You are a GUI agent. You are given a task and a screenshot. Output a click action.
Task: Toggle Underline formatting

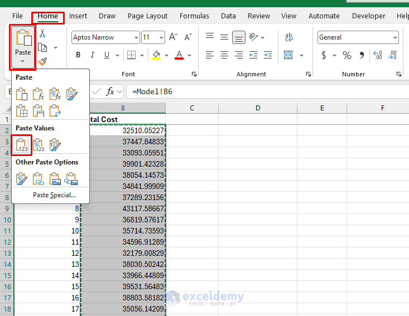(x=107, y=55)
